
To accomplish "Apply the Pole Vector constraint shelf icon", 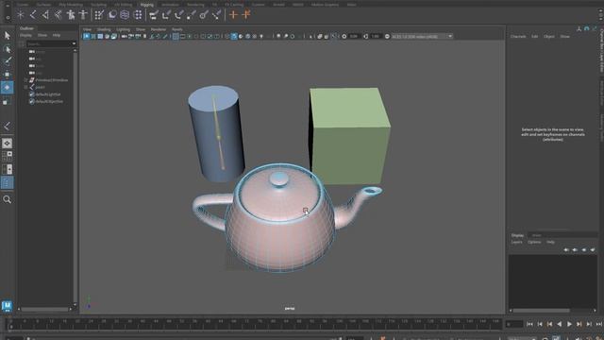I will click(x=217, y=15).
